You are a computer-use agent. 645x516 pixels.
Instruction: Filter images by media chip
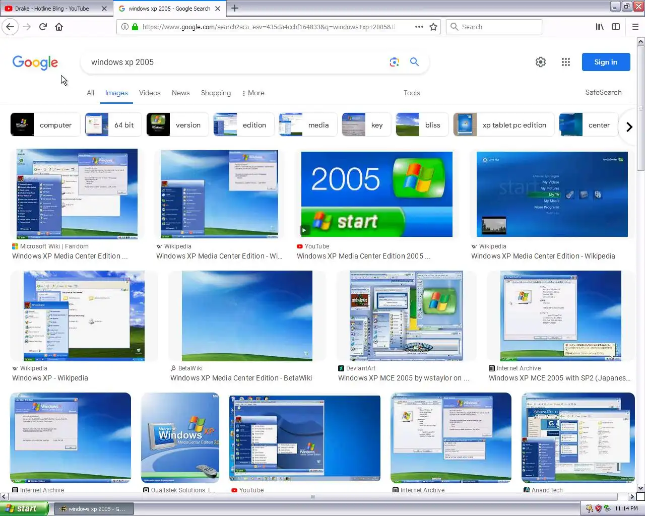point(308,125)
